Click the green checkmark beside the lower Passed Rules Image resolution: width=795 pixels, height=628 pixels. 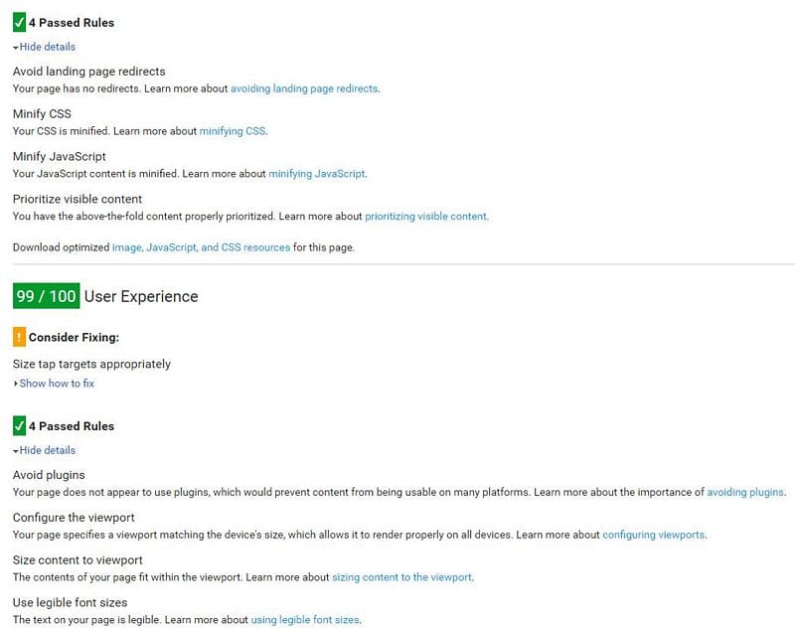pyautogui.click(x=19, y=425)
